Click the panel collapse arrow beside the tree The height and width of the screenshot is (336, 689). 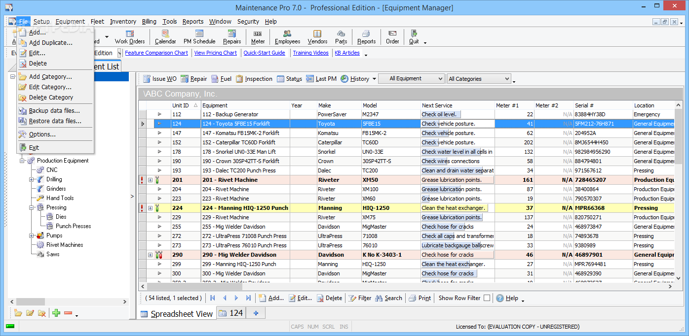132,197
